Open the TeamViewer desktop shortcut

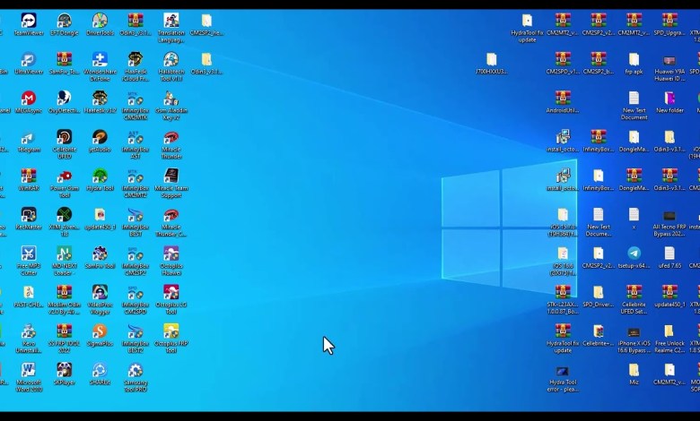tap(29, 21)
